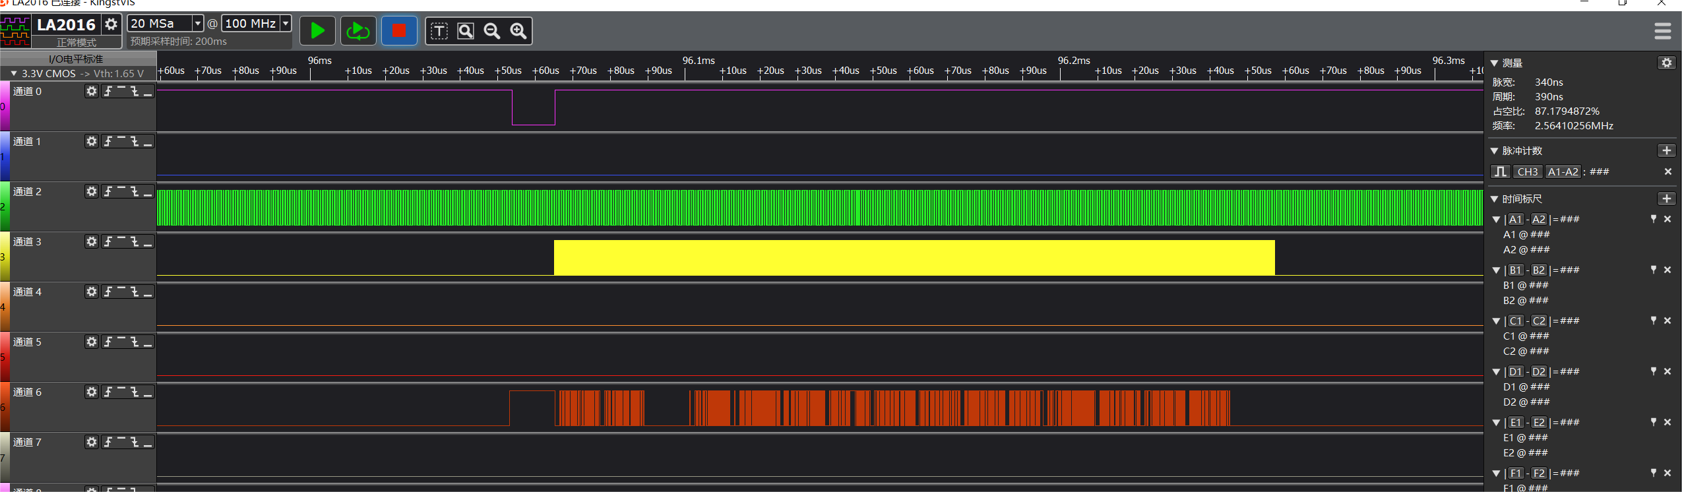Click channel 2 green color strip

click(5, 206)
